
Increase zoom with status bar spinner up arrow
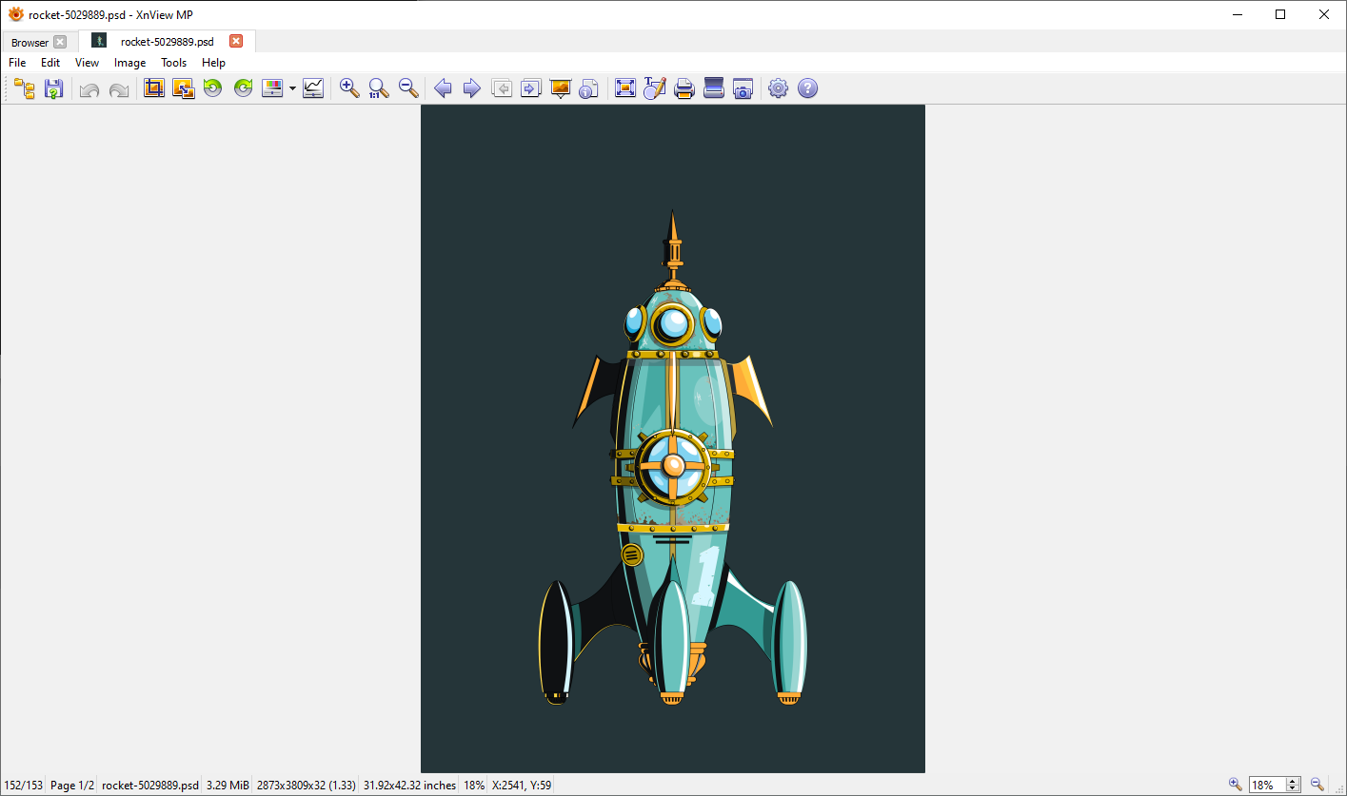[1292, 781]
